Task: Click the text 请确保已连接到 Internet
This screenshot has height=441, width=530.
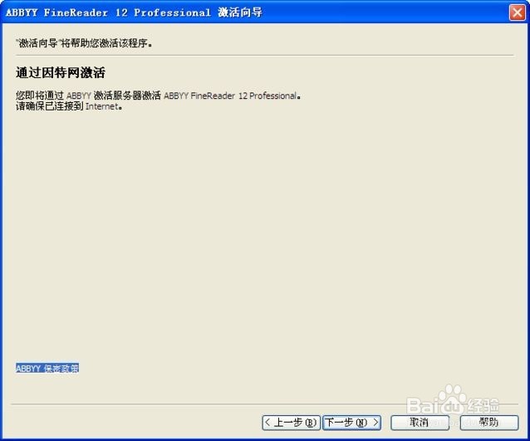Action: [69, 106]
